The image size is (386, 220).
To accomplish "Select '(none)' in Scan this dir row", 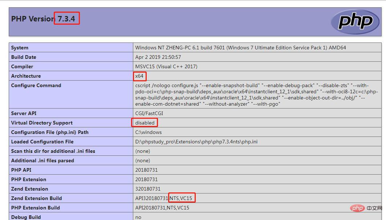I will point(143,151).
